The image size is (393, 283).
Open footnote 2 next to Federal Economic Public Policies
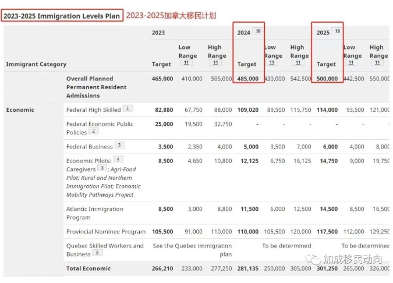pyautogui.click(x=94, y=131)
